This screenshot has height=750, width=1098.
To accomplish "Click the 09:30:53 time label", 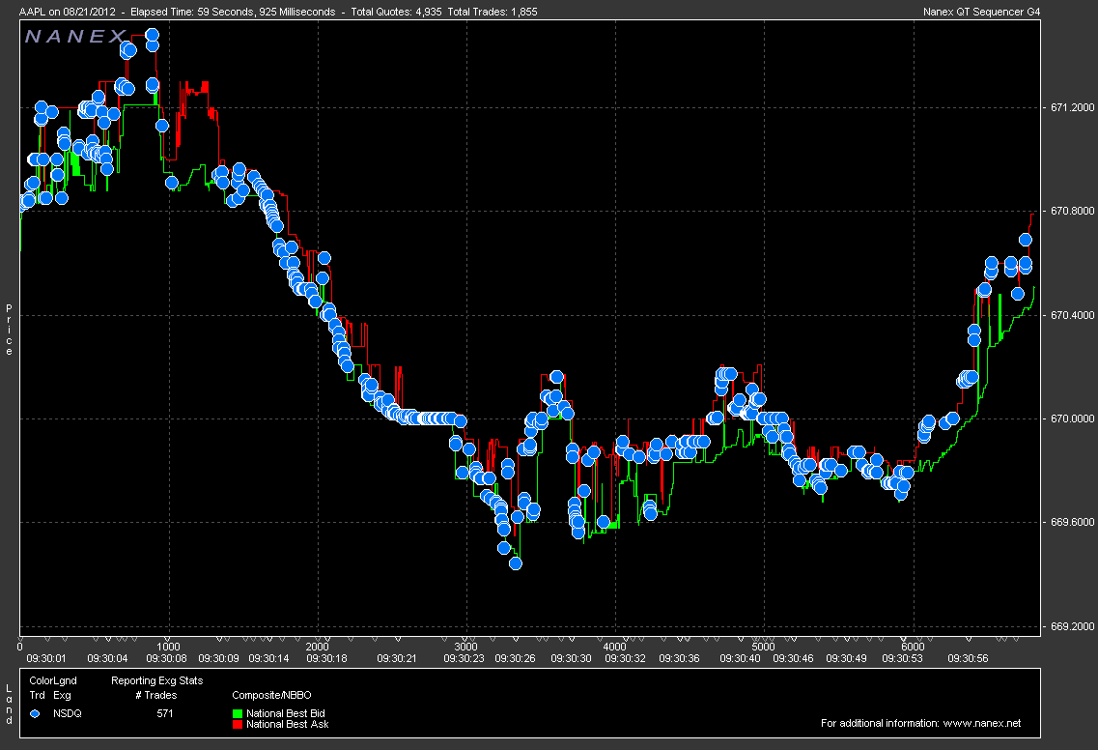I will coord(903,658).
